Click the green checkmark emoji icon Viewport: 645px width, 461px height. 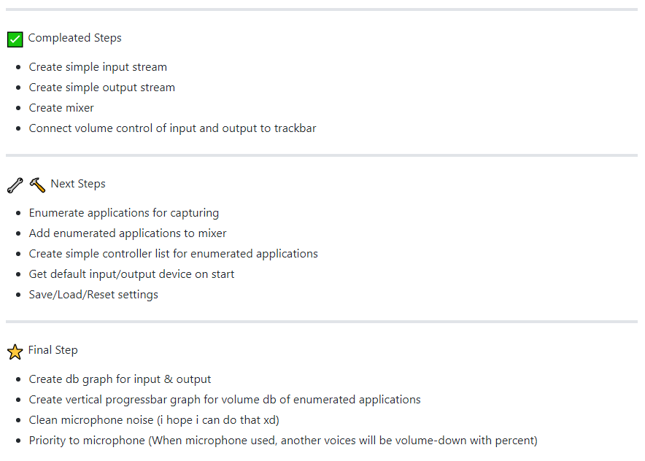pyautogui.click(x=15, y=40)
